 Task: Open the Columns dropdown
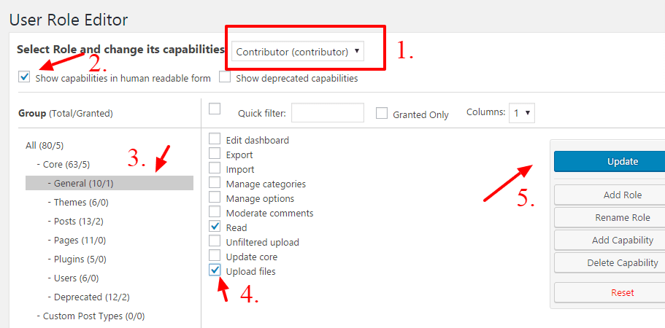coord(522,112)
